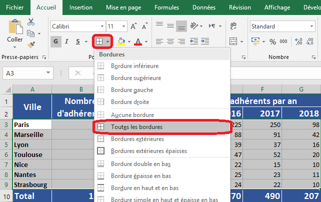Switch to the Insertion ribbon tab
This screenshot has width=321, height=202.
point(80,7)
